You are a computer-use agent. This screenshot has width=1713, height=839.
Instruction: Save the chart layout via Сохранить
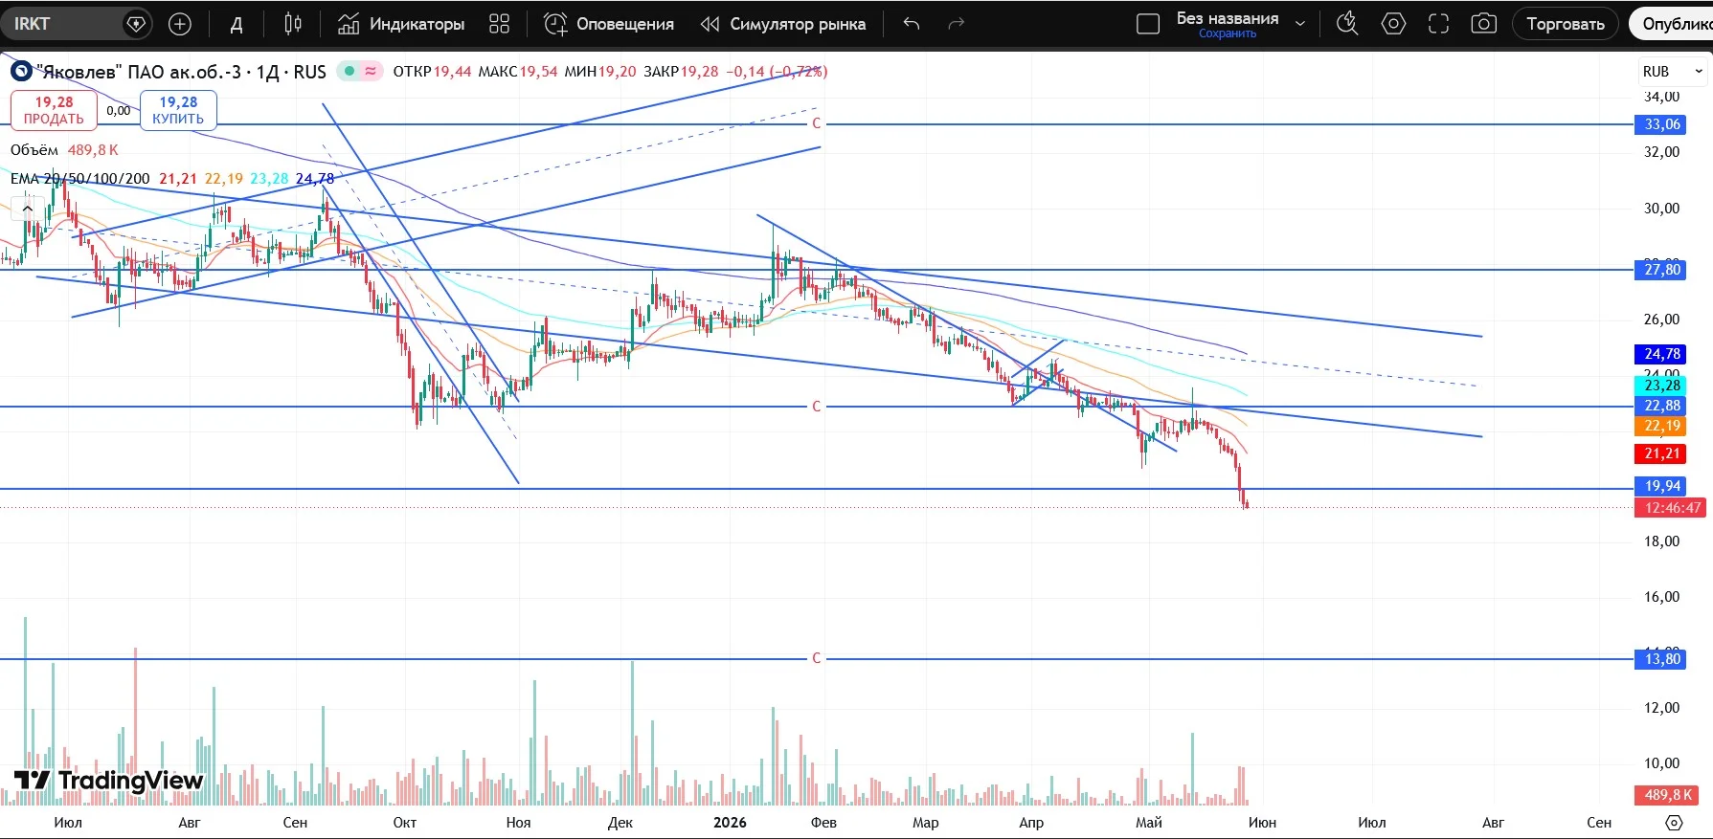coord(1228,33)
